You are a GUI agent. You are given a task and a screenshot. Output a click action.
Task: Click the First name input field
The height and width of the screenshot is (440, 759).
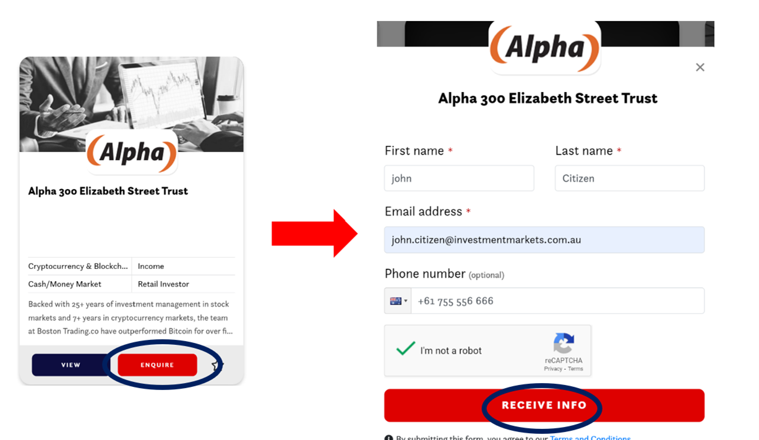point(459,179)
